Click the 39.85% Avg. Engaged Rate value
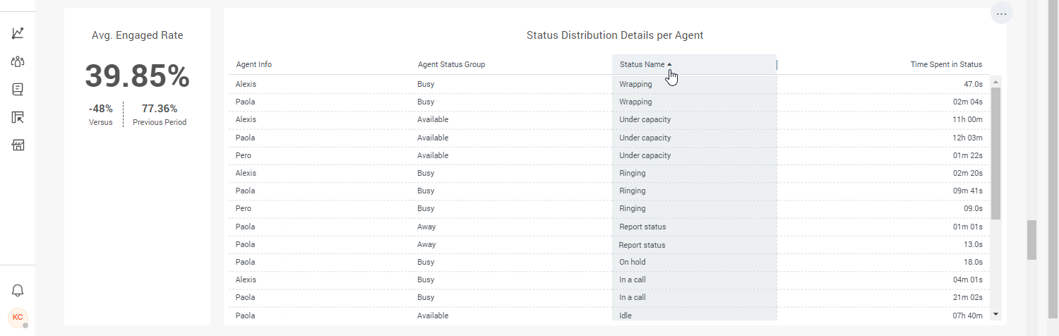This screenshot has width=1059, height=336. [x=137, y=76]
